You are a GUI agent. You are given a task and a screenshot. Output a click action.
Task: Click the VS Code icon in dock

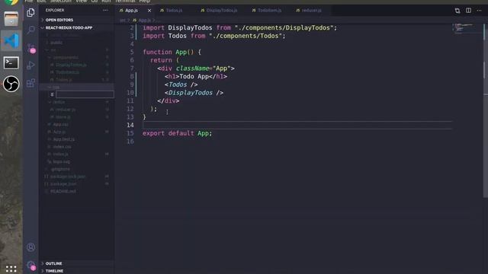tap(11, 40)
